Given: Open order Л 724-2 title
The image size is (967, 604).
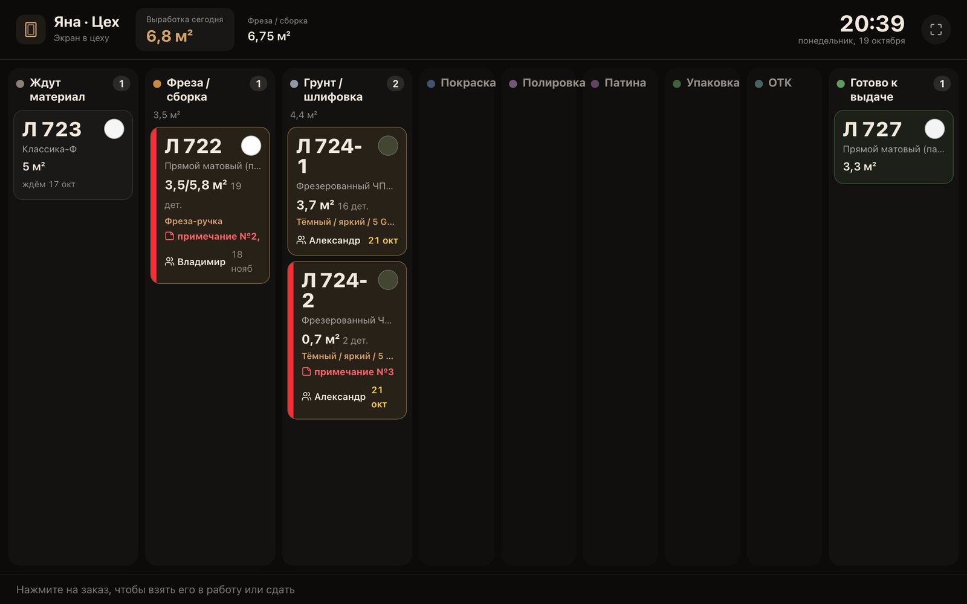Looking at the screenshot, I should click(335, 290).
